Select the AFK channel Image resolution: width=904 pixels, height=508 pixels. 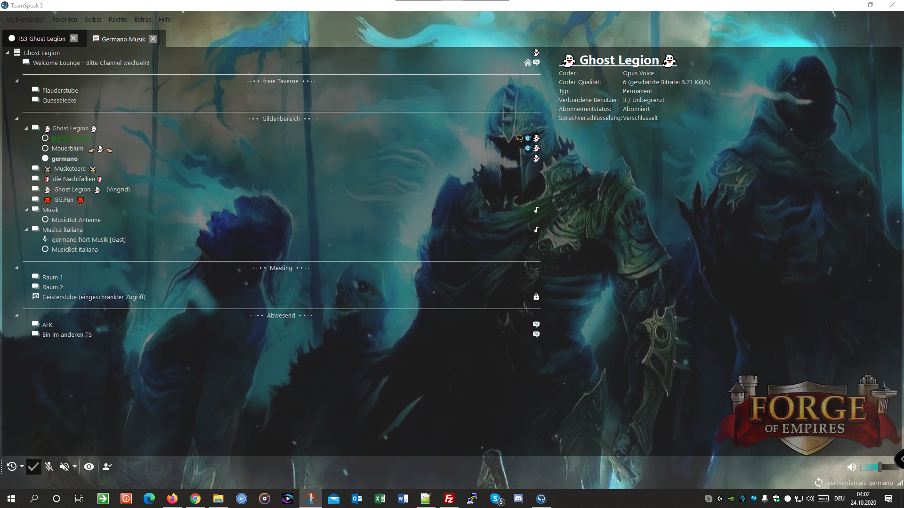47,325
